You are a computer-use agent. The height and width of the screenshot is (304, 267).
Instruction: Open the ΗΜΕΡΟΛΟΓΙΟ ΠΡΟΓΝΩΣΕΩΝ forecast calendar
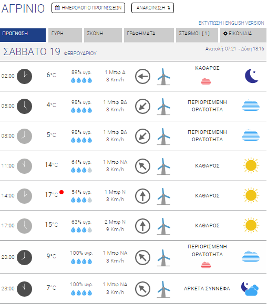[x=88, y=8]
